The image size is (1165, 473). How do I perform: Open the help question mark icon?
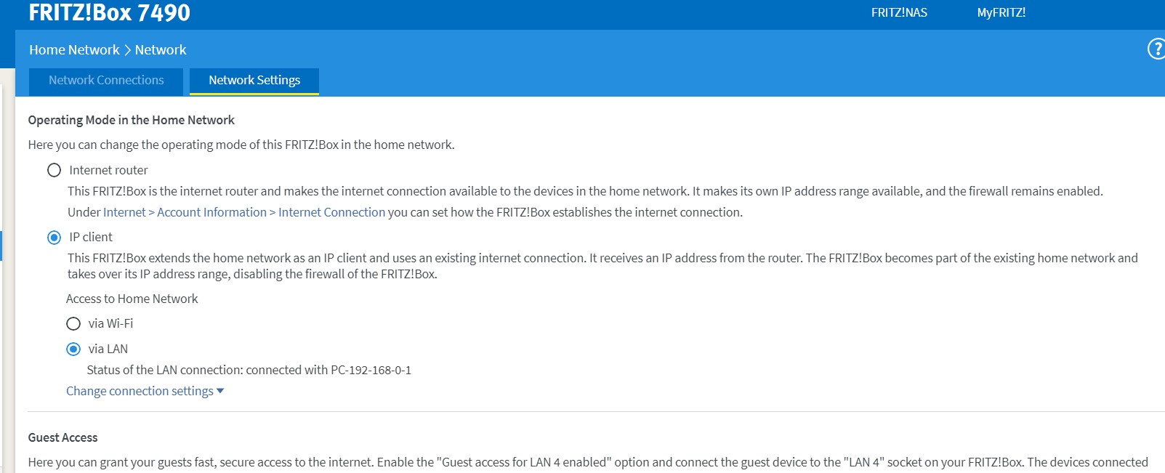(1156, 49)
